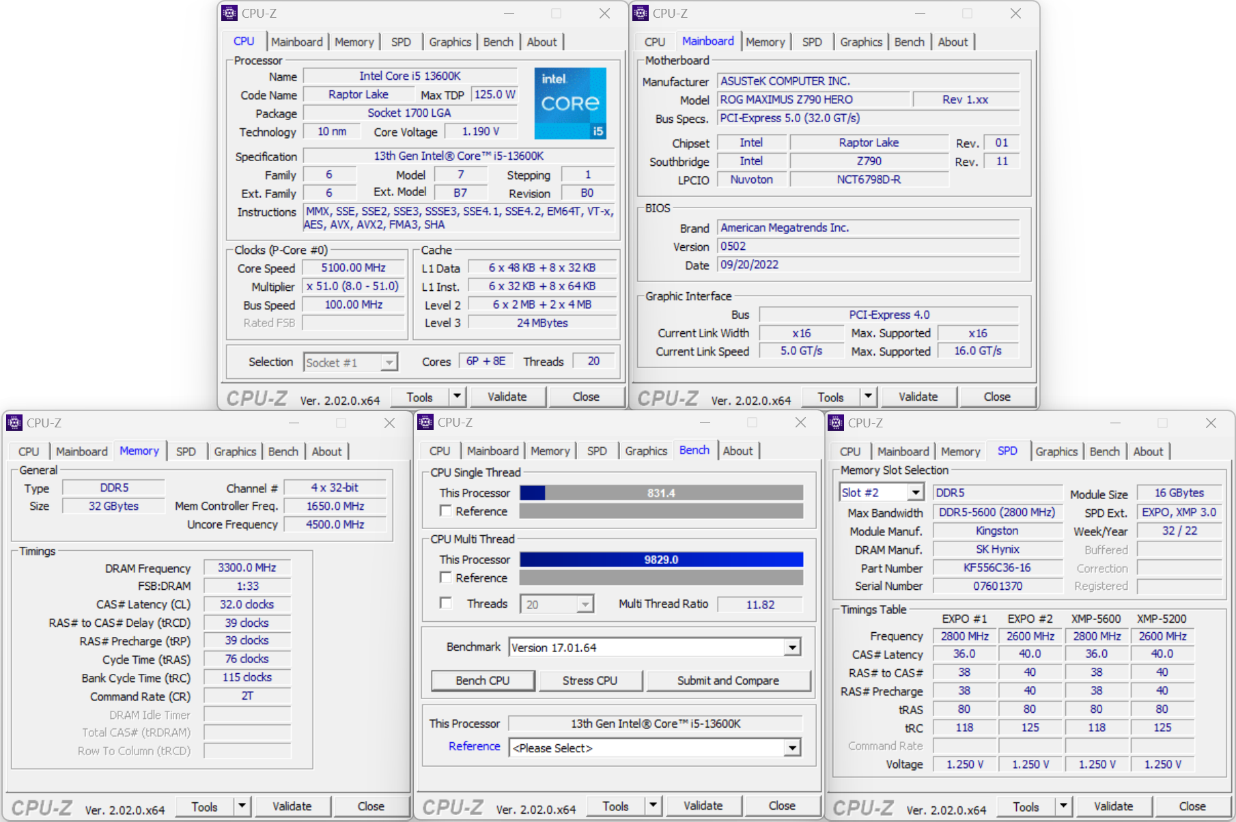
Task: Click CPU-Z app icon in Mainboard window titlebar
Action: [641, 13]
